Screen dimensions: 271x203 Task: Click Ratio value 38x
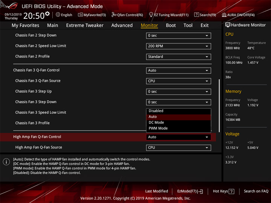tap(228, 77)
